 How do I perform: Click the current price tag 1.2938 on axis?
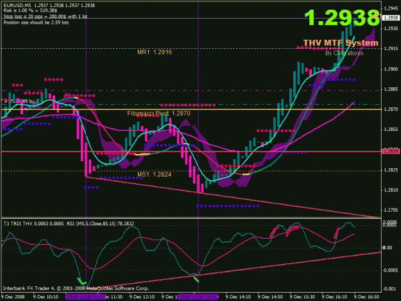point(391,18)
